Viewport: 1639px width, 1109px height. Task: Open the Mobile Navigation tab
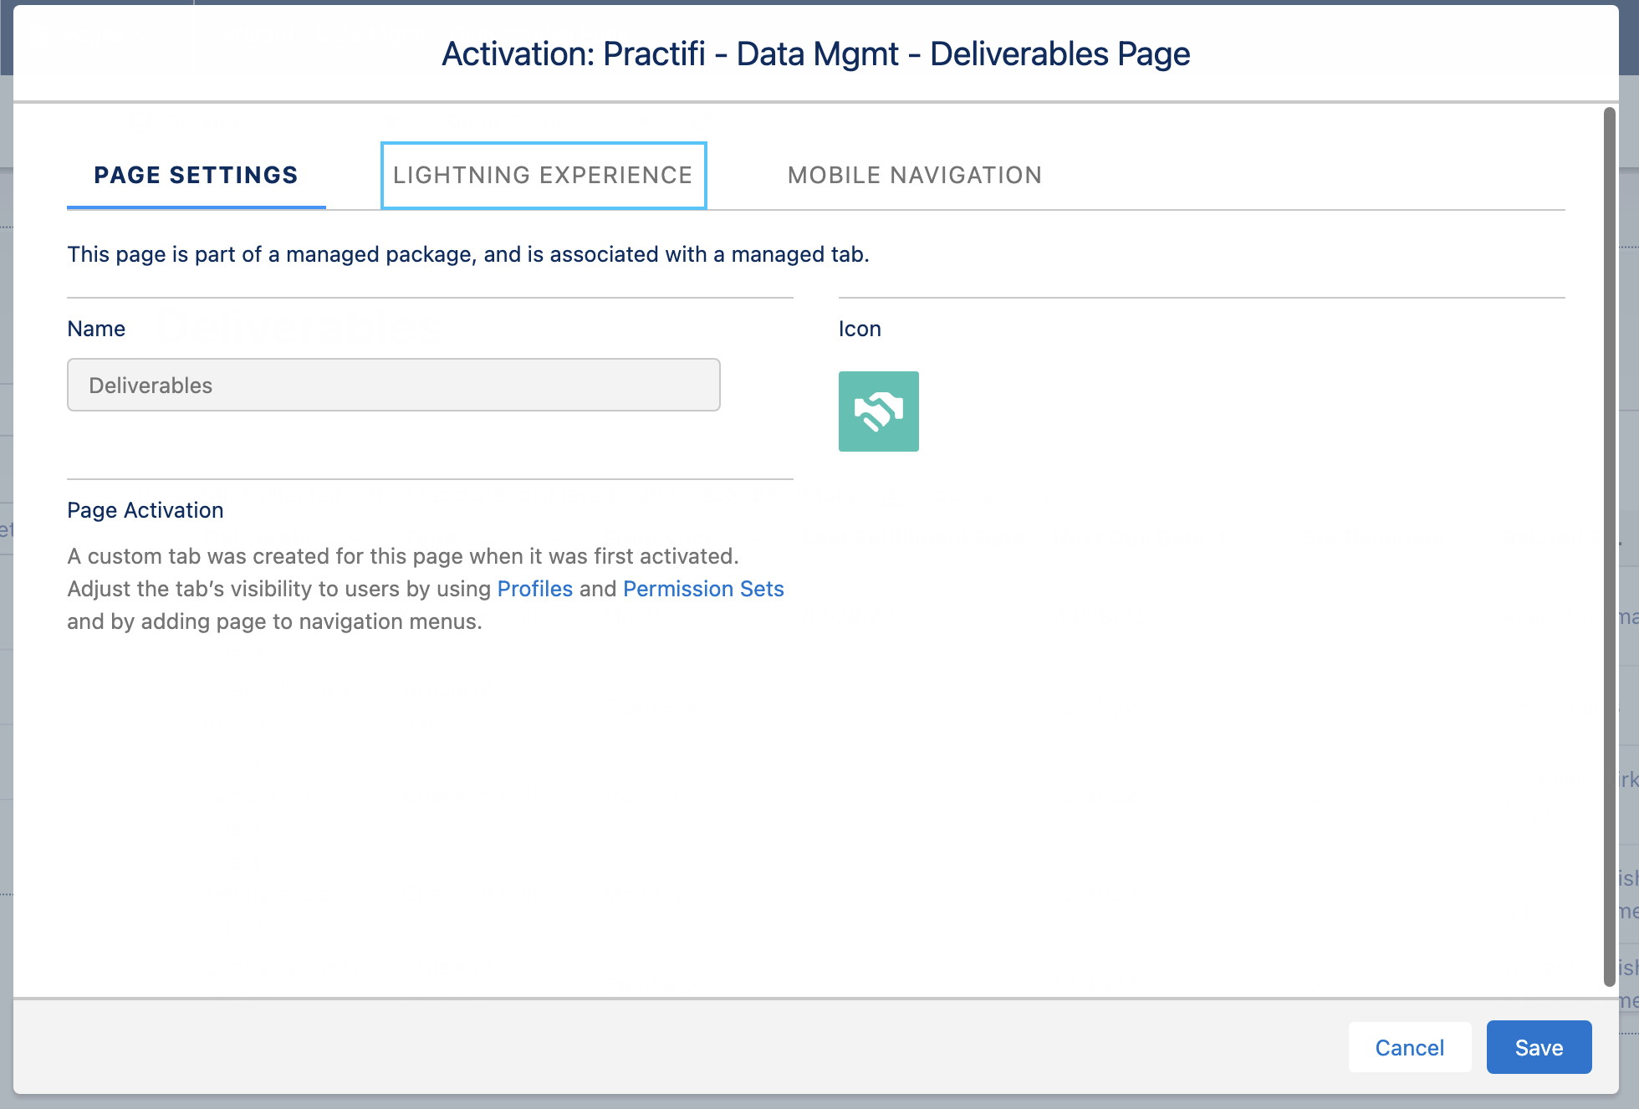click(915, 175)
